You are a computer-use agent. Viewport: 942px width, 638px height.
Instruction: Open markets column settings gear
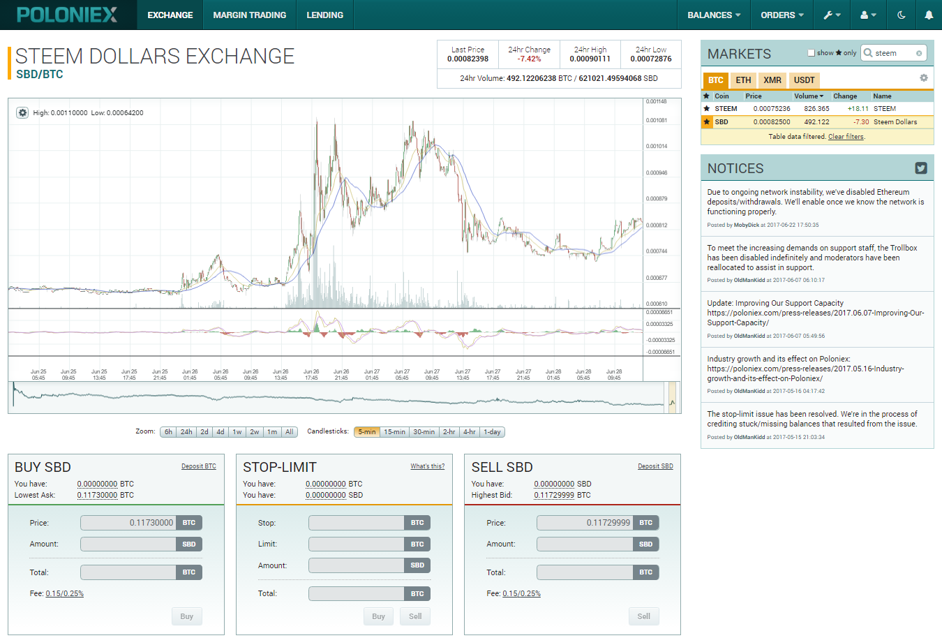(924, 78)
